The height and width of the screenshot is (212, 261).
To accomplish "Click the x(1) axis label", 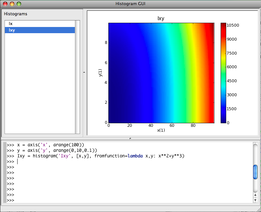I will [x=161, y=130].
